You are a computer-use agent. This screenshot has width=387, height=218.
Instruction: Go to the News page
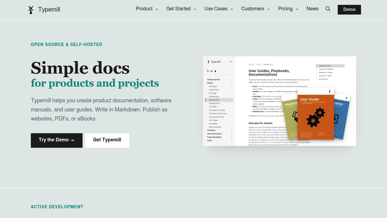[x=312, y=9]
